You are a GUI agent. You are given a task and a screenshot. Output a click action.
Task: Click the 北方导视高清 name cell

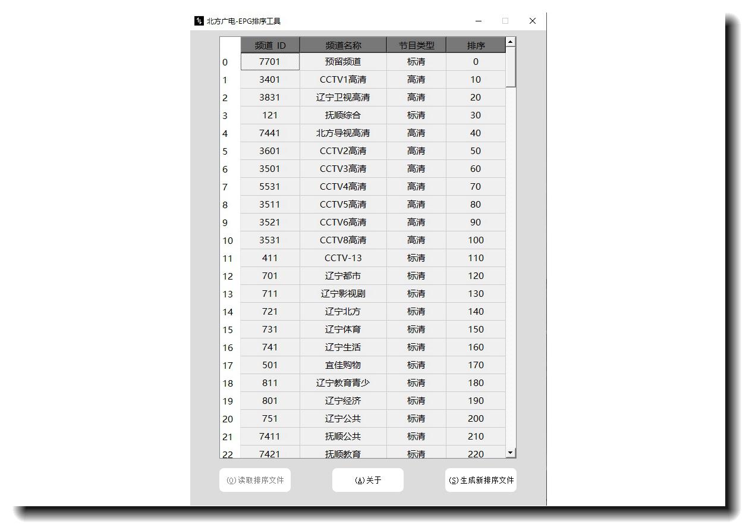(x=343, y=133)
